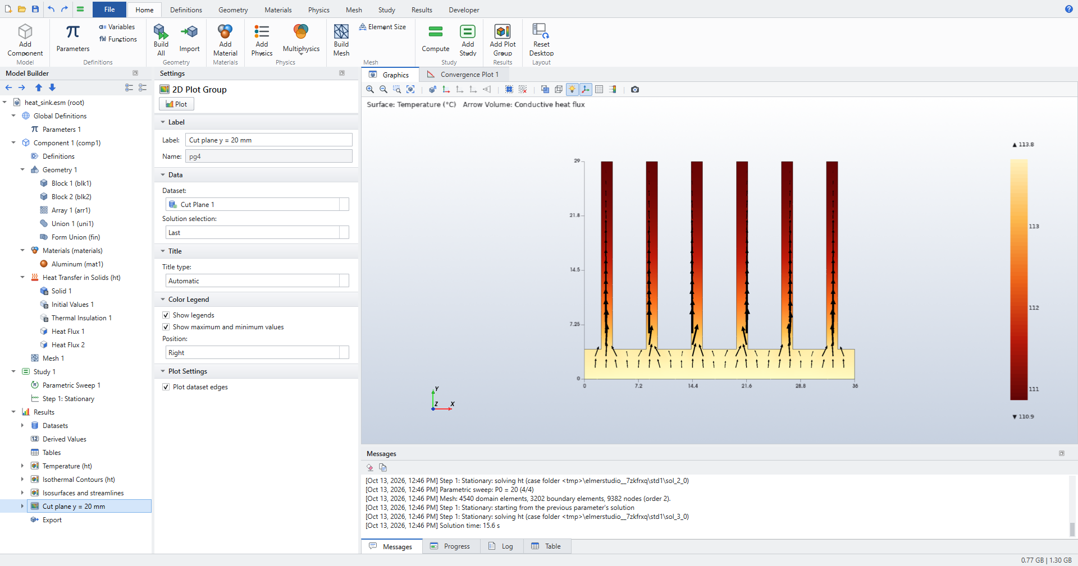Take a snapshot with the camera icon

tap(635, 89)
